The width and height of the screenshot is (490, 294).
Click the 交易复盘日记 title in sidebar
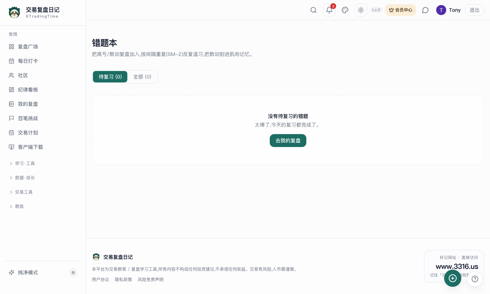click(x=43, y=10)
